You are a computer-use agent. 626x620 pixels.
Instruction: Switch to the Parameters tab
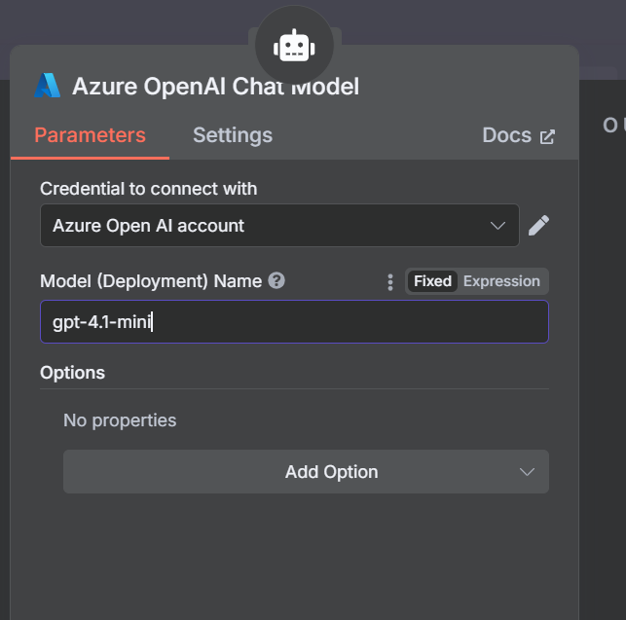point(90,135)
